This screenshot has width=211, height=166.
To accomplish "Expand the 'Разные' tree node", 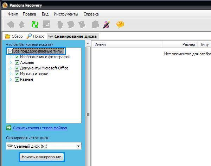I will [11, 80].
